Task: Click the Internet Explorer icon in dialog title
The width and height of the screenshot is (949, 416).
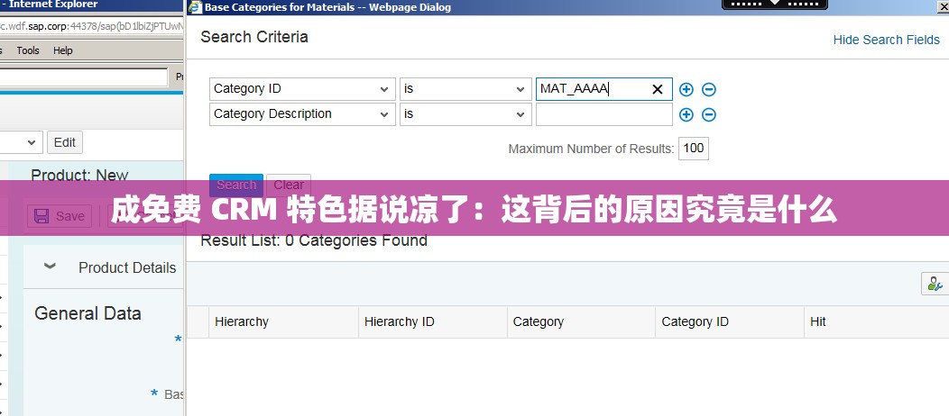Action: coord(195,7)
